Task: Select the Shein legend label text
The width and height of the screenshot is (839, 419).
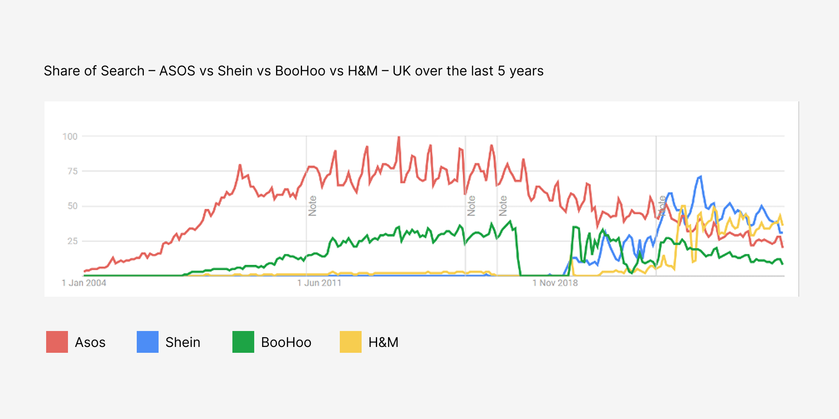Action: pos(183,342)
